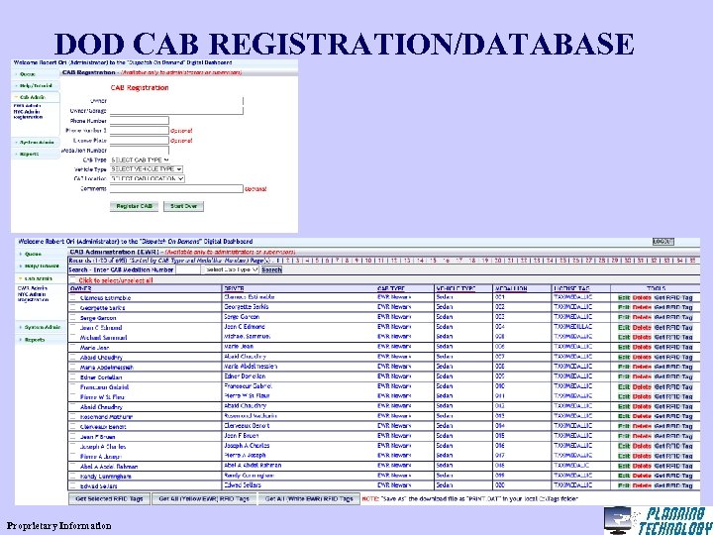
Task: Click the Medallion Number input field in registration form
Action: (140, 151)
